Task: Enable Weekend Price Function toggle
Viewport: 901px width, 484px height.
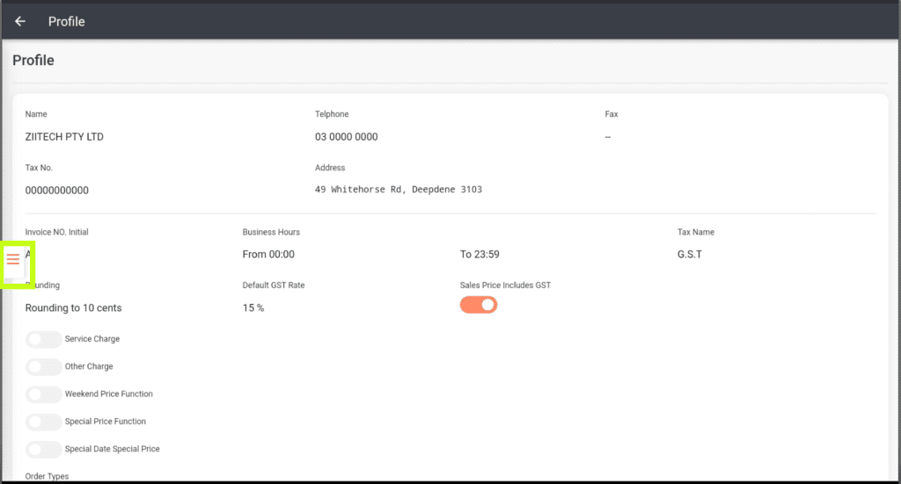Action: 44,394
